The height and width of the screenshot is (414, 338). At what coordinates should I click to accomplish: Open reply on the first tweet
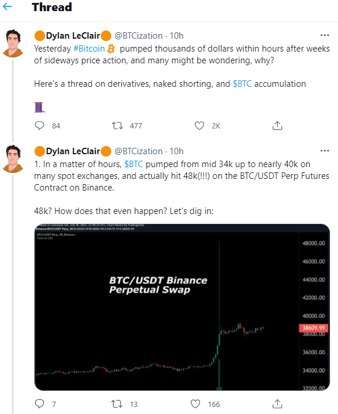pyautogui.click(x=40, y=125)
